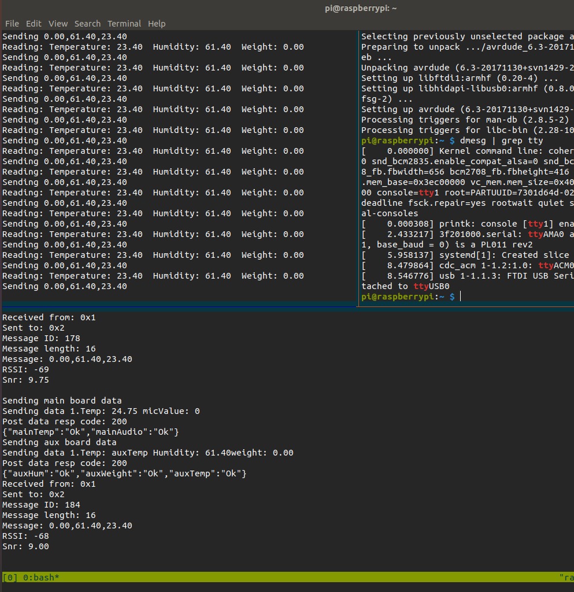Click the mainTemp JSON response line

[x=91, y=432]
